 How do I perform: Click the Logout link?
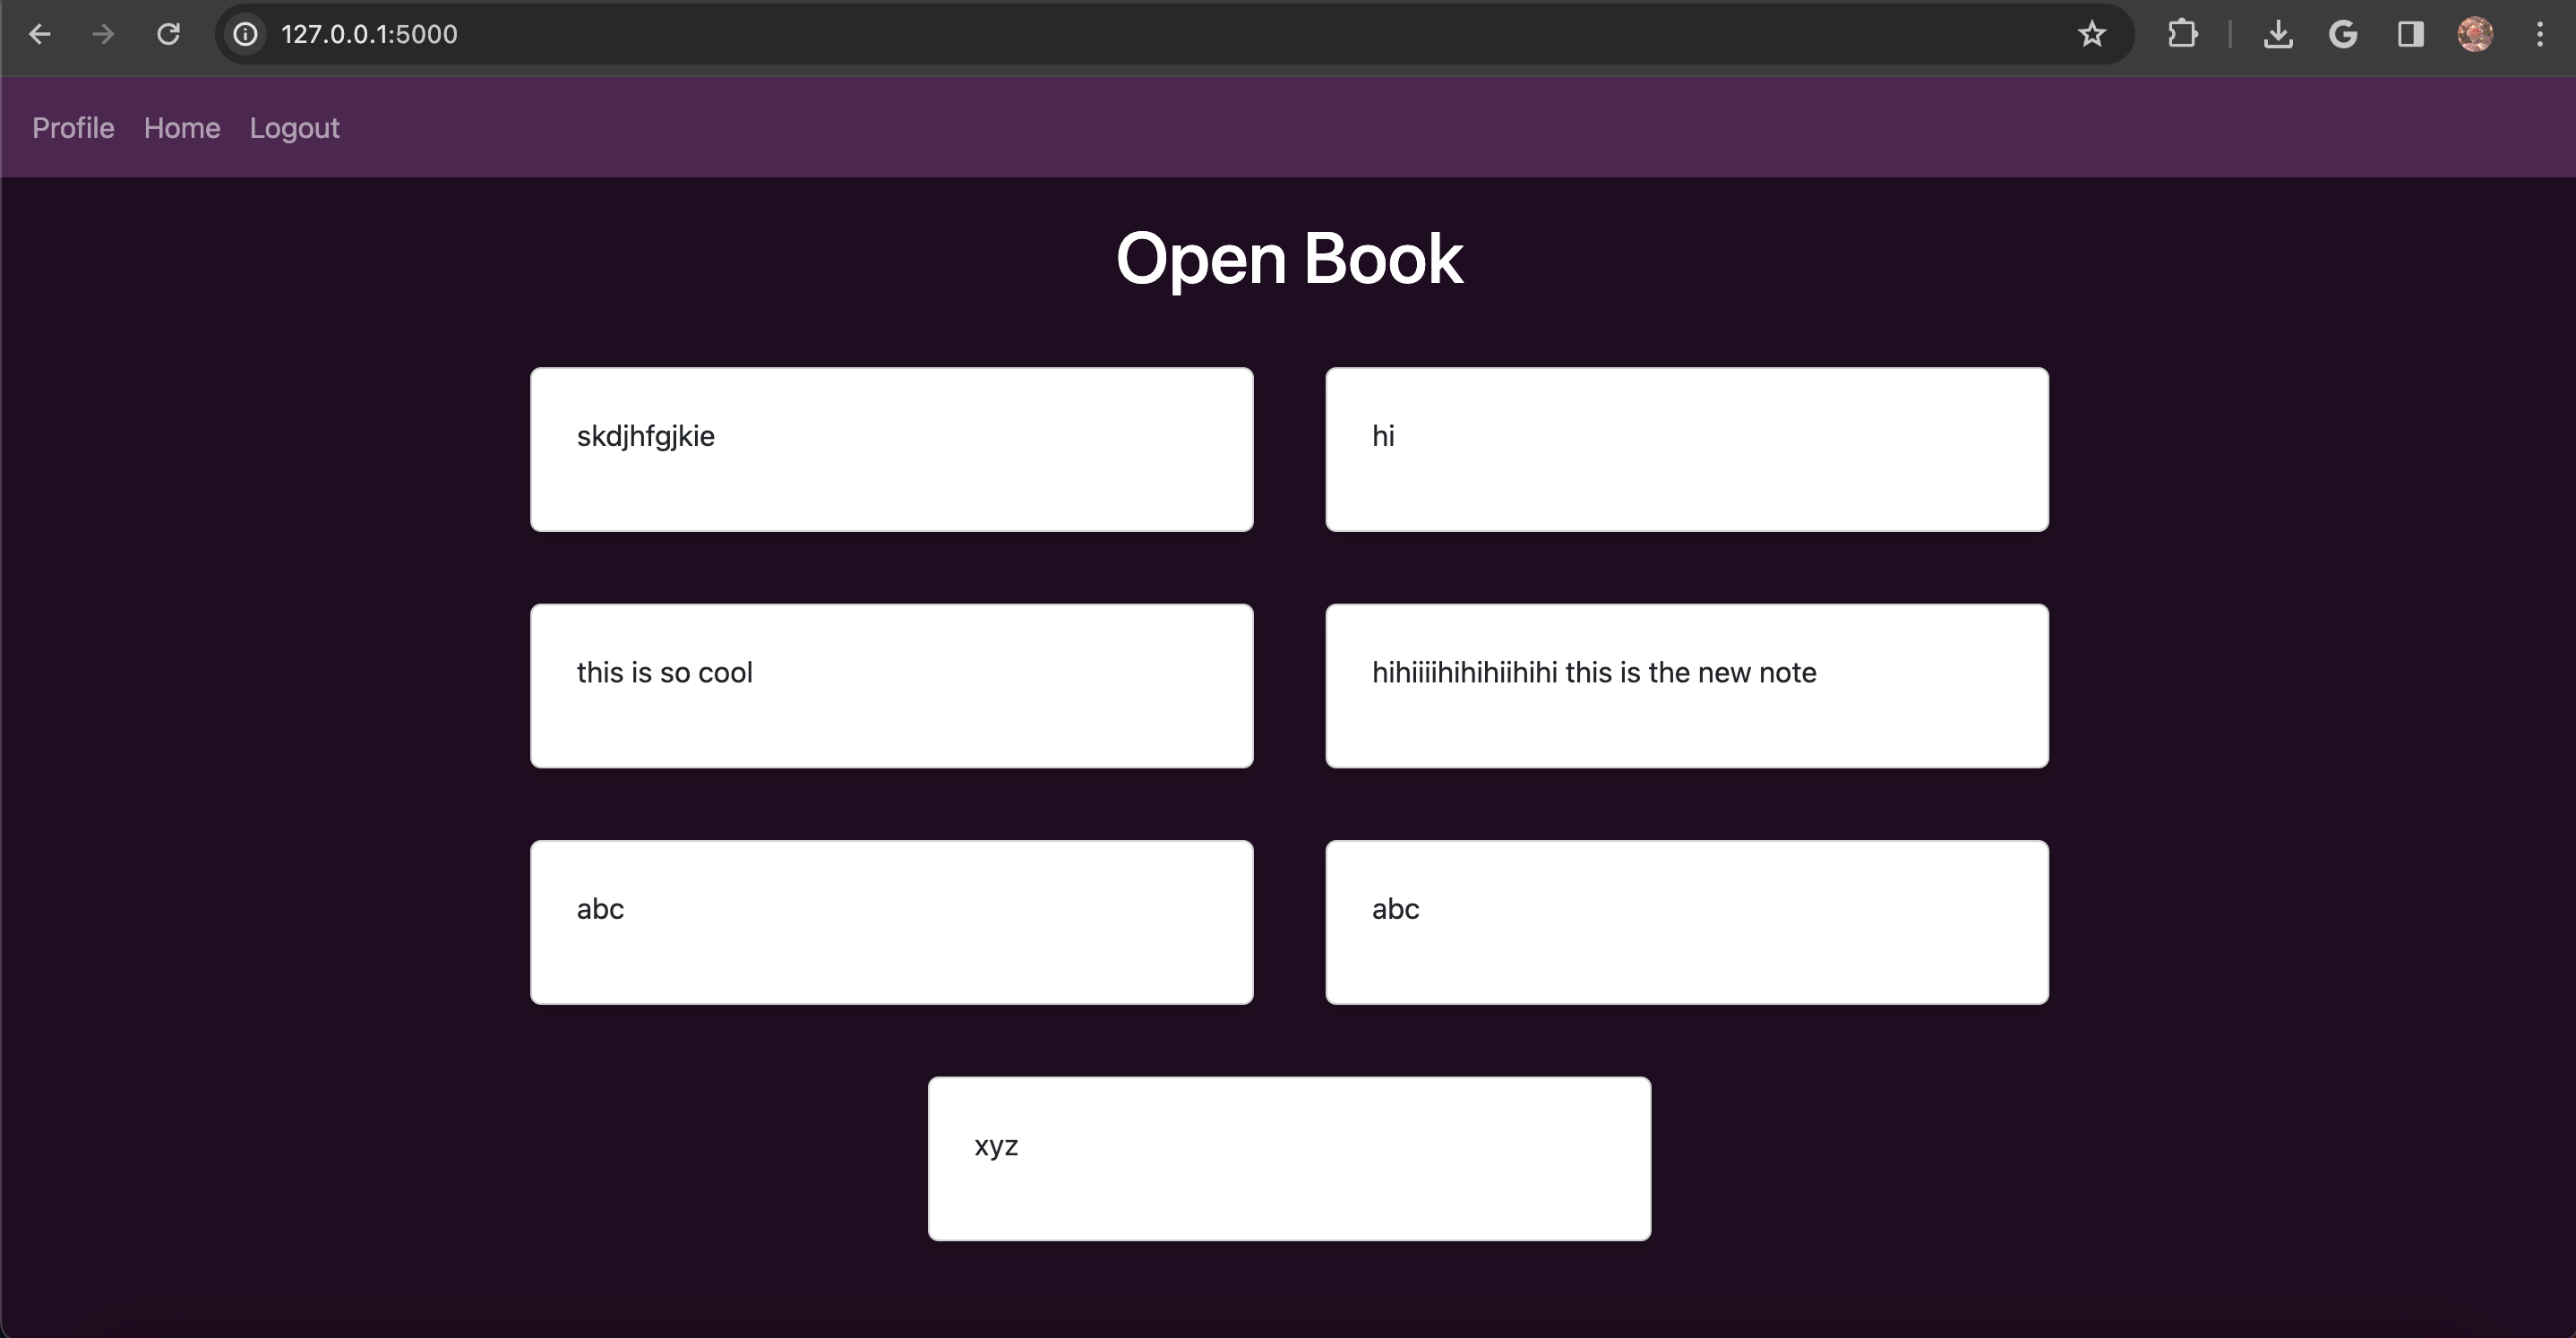(x=294, y=127)
